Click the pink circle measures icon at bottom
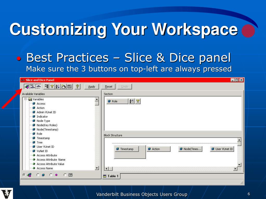The height and width of the screenshot is (199, 266). (56, 175)
